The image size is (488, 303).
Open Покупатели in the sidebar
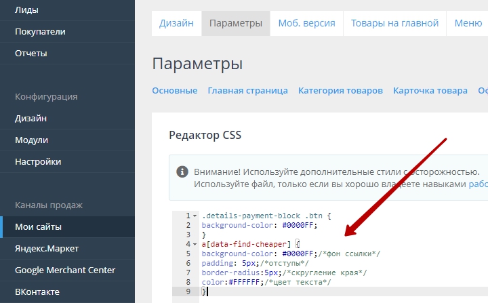click(40, 31)
